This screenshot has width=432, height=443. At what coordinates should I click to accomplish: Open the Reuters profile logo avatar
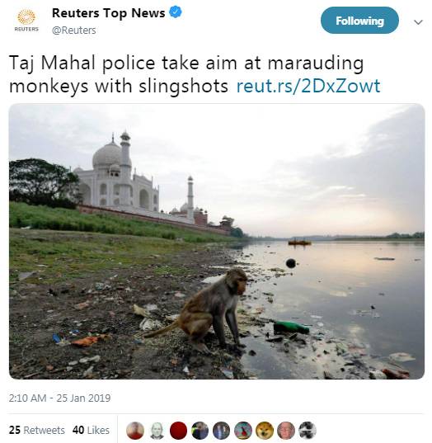tap(26, 20)
